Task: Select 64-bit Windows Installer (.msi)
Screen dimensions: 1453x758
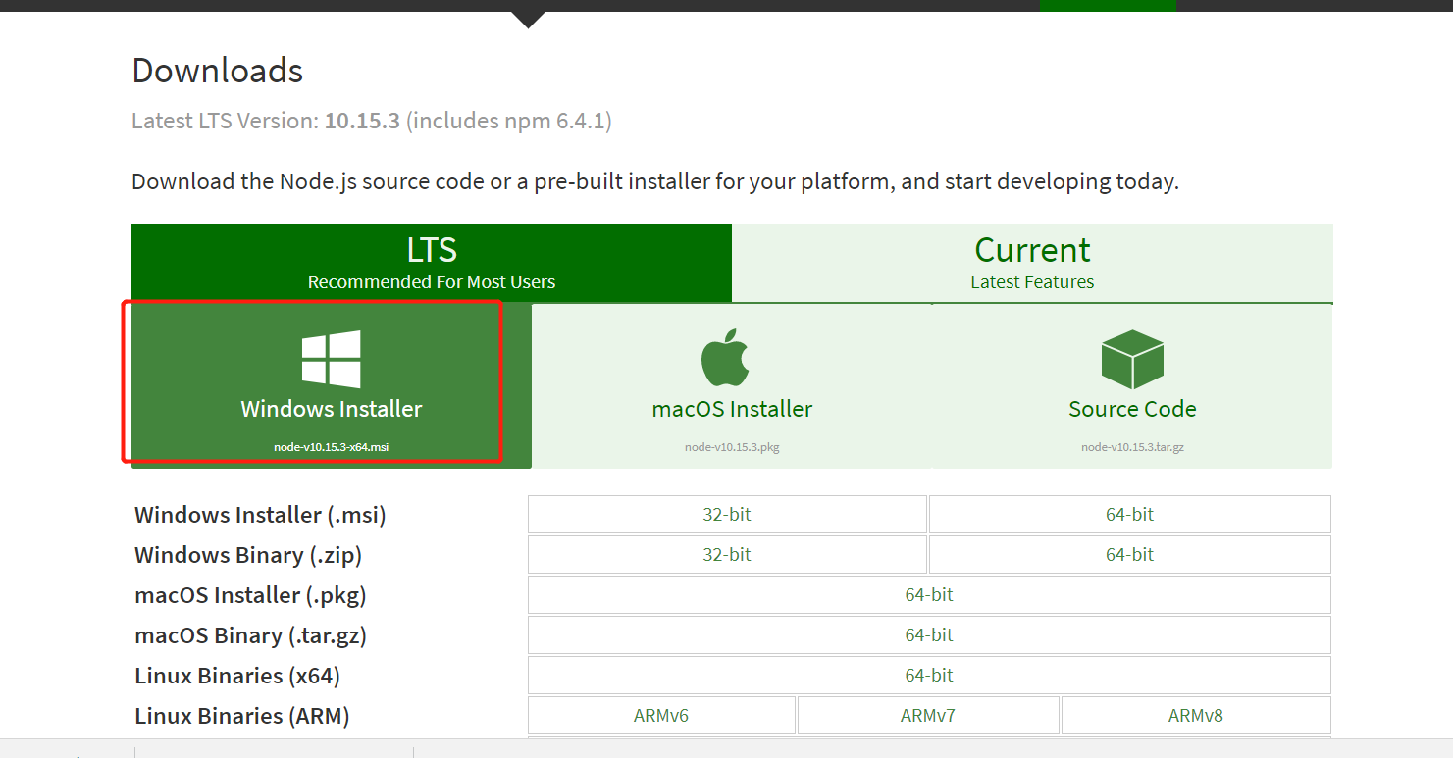Action: tap(1130, 514)
